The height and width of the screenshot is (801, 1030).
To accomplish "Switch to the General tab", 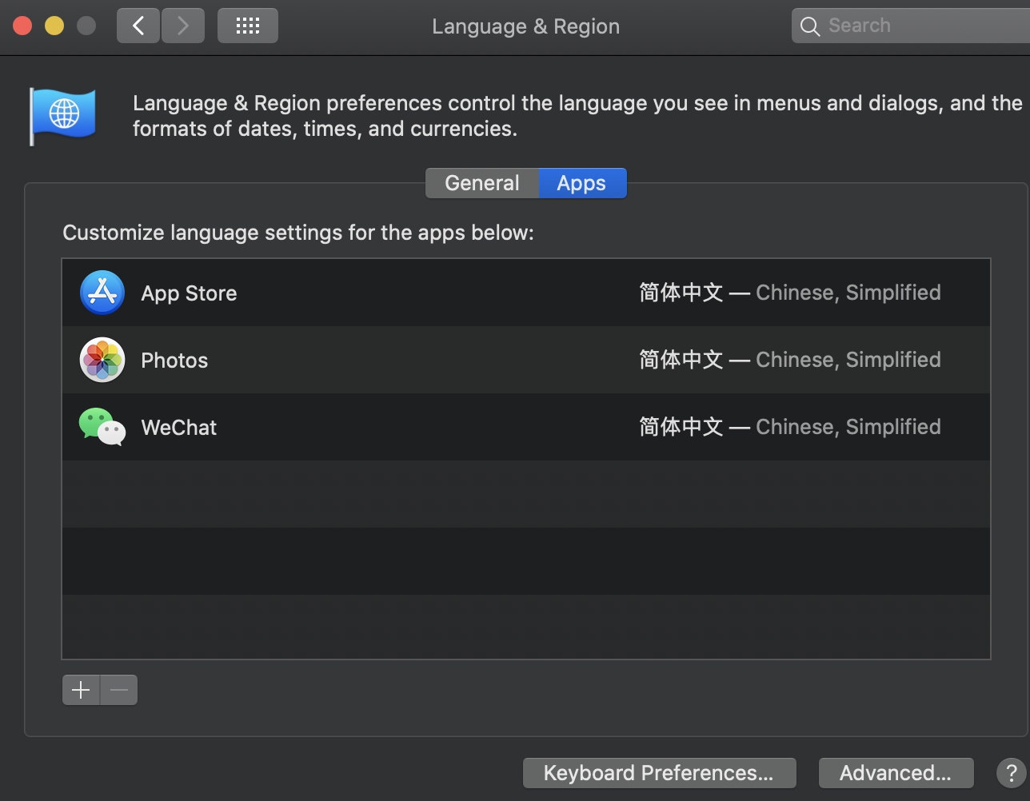I will (482, 183).
